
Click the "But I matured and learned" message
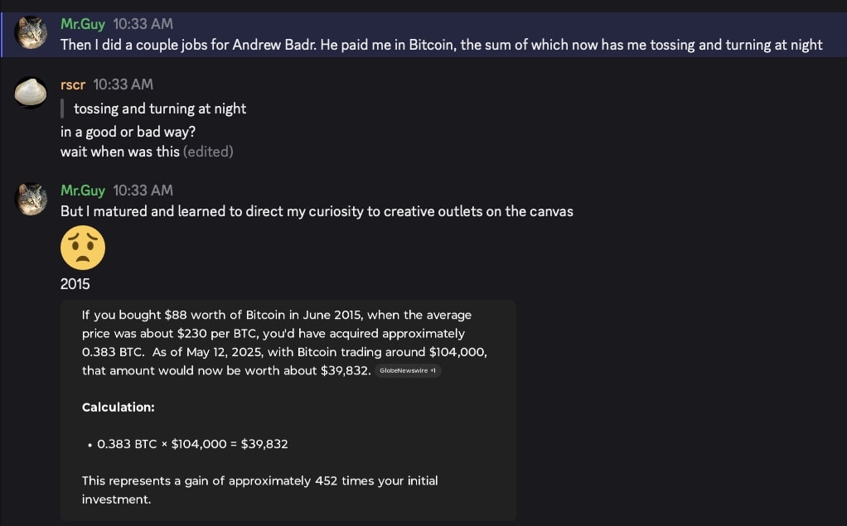(317, 211)
